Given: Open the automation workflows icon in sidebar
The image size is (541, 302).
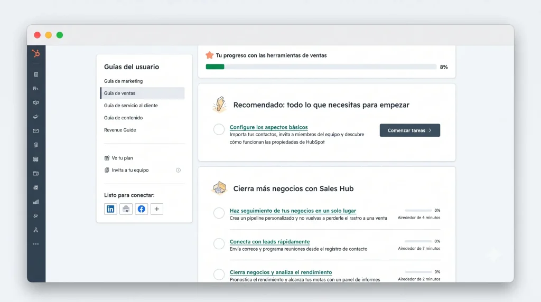Looking at the screenshot, I should 36,230.
